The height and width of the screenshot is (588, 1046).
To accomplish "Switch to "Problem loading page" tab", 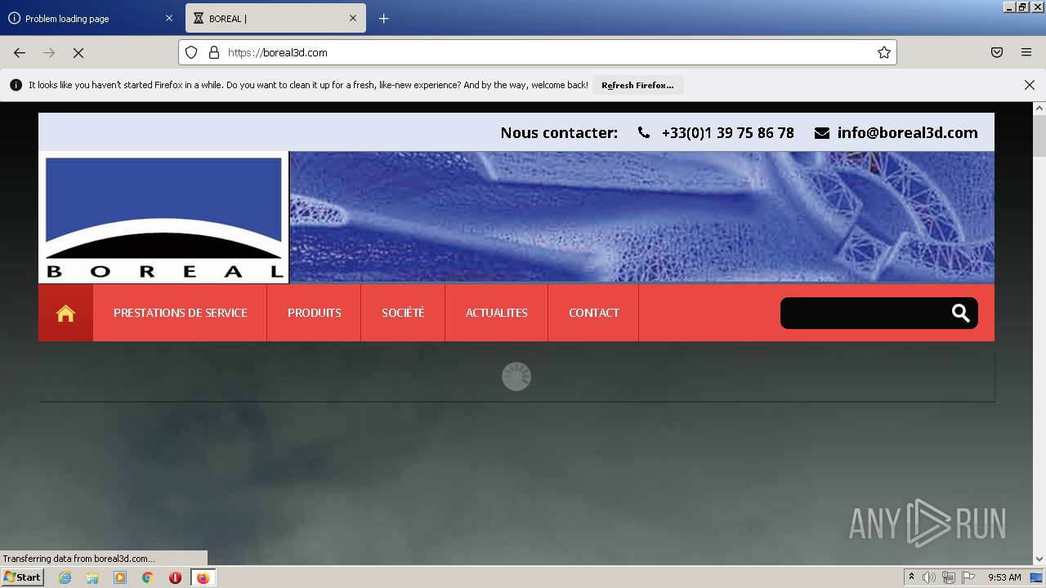I will coord(90,18).
